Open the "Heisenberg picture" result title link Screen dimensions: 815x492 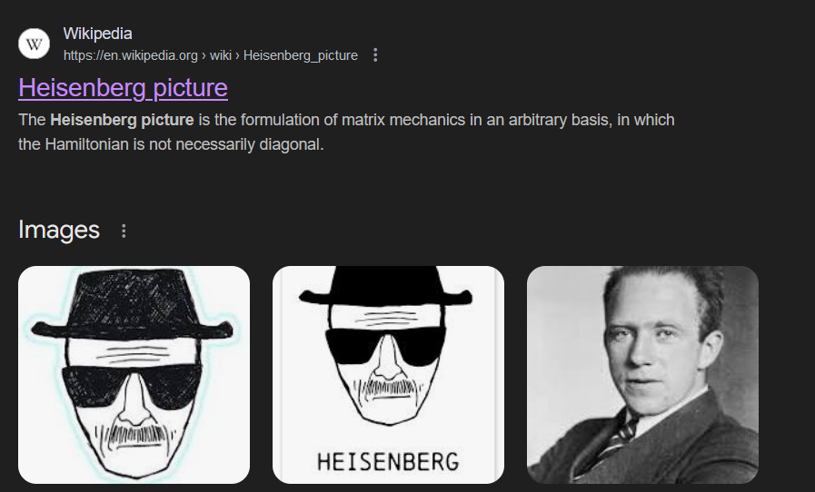tap(123, 88)
